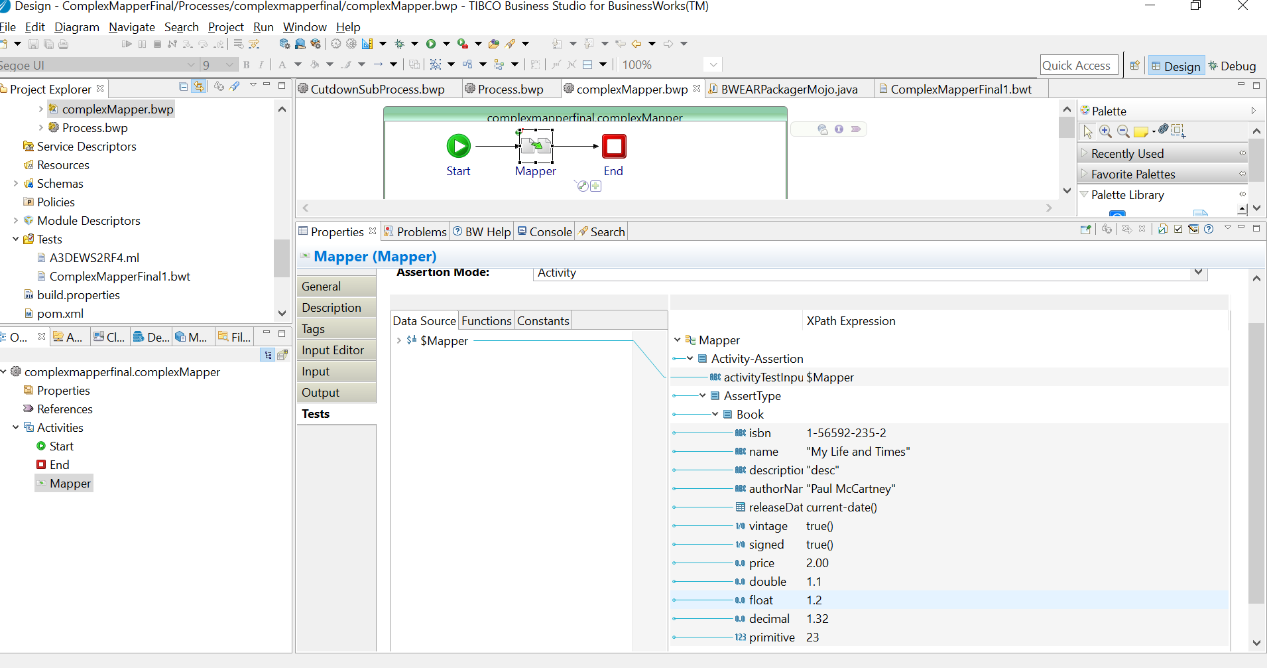Click the Debug bug toolbar icon
The width and height of the screenshot is (1267, 668).
pos(400,44)
